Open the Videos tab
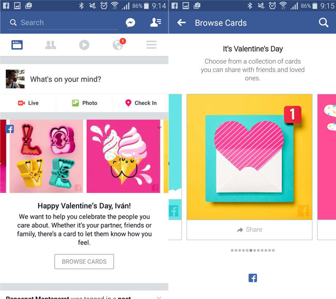 [84, 45]
